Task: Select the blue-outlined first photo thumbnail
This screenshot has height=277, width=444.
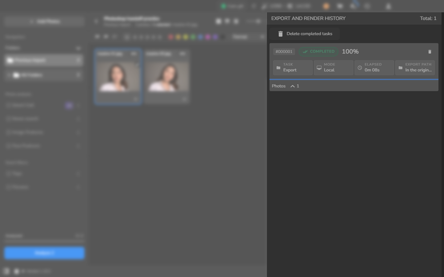Action: click(x=118, y=76)
